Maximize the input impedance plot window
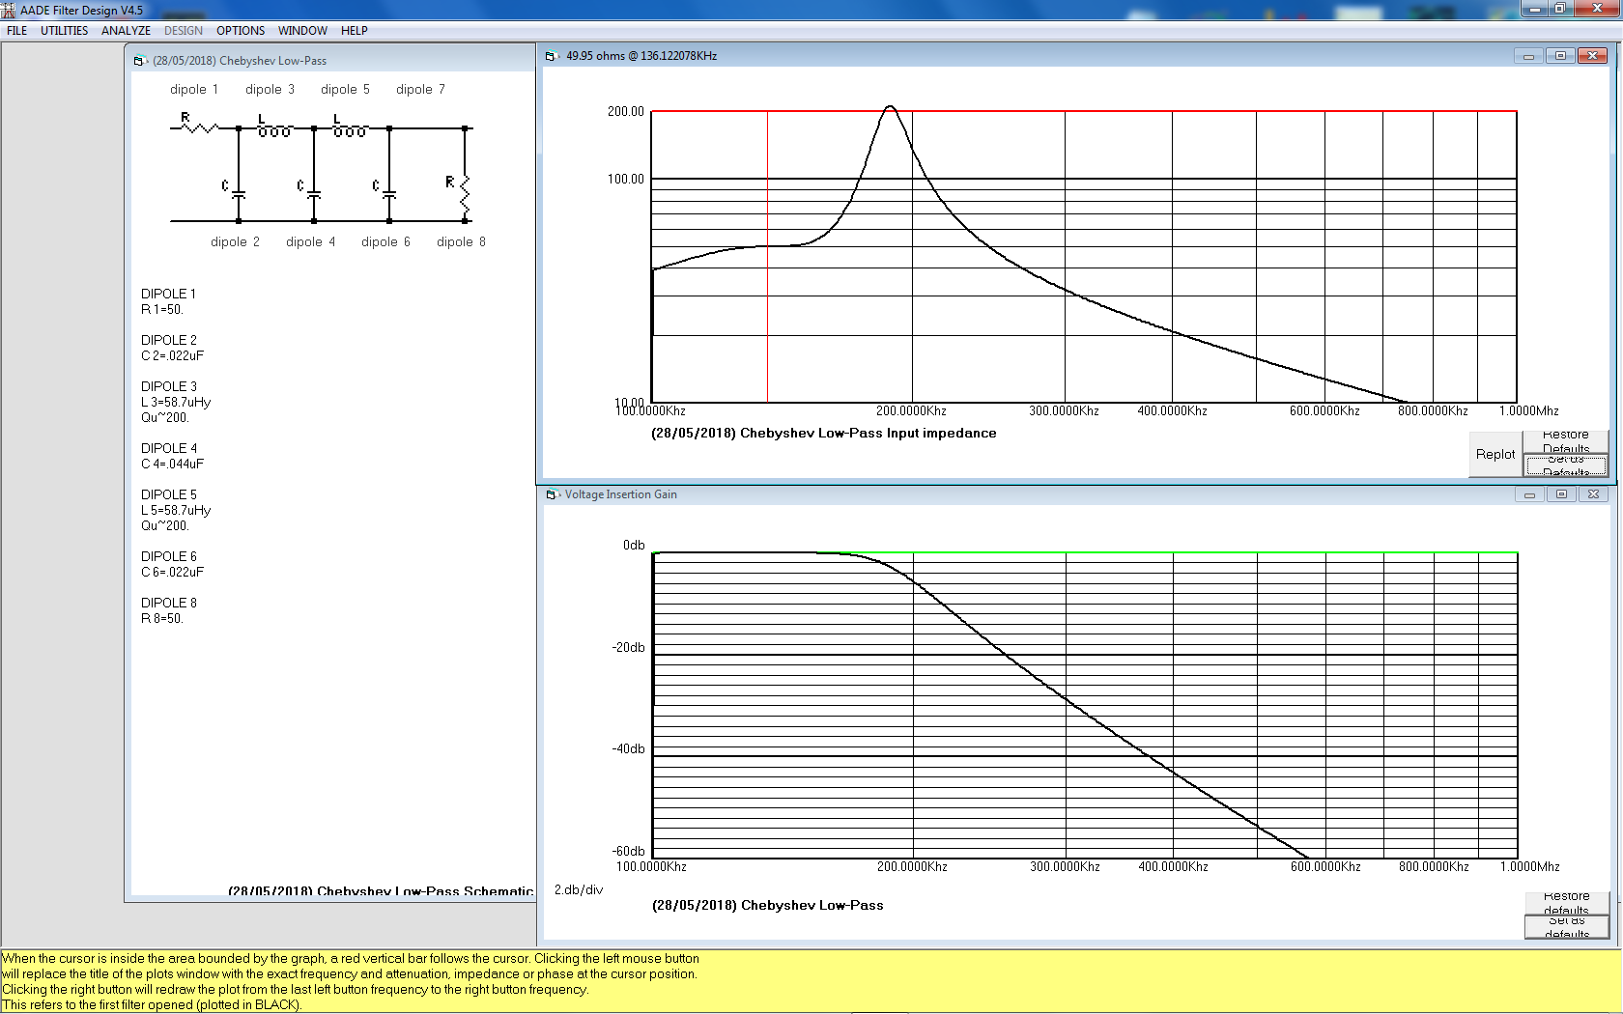 (x=1560, y=56)
